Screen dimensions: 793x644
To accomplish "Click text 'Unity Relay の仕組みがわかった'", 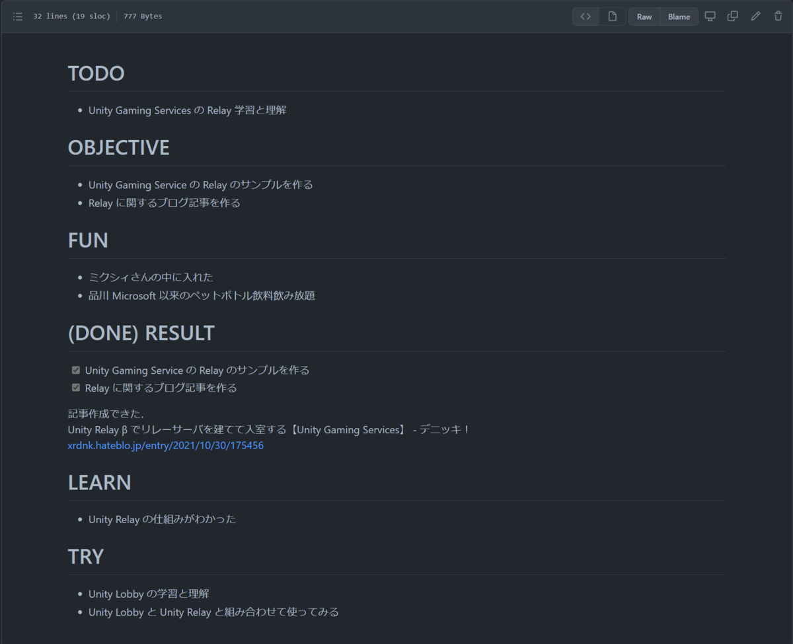I will pos(163,519).
